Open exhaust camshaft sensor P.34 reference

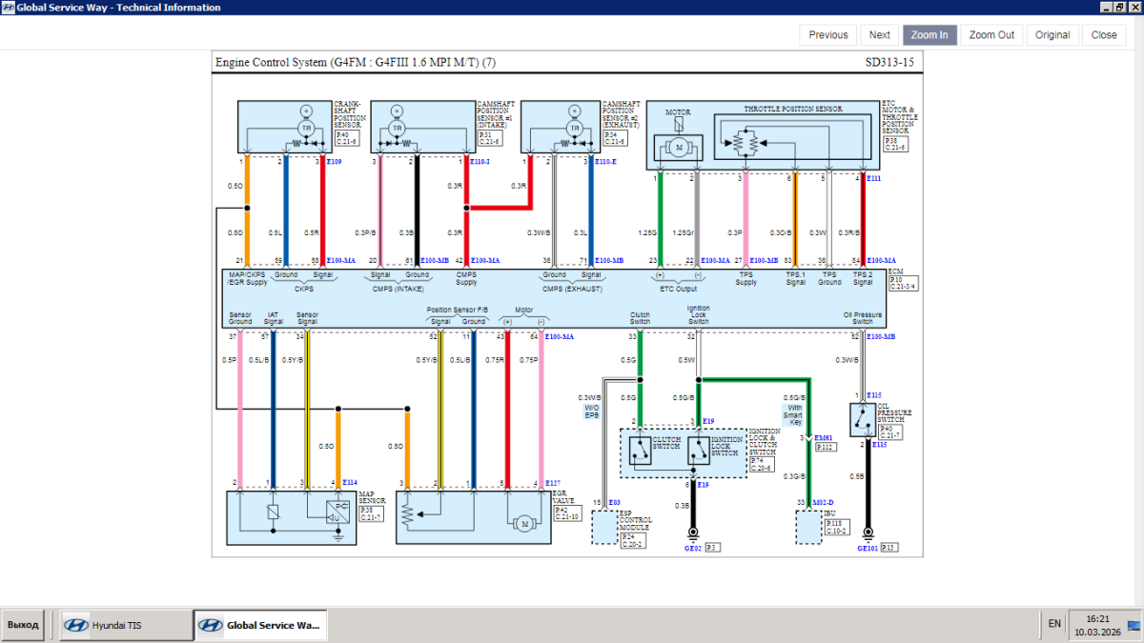(616, 138)
